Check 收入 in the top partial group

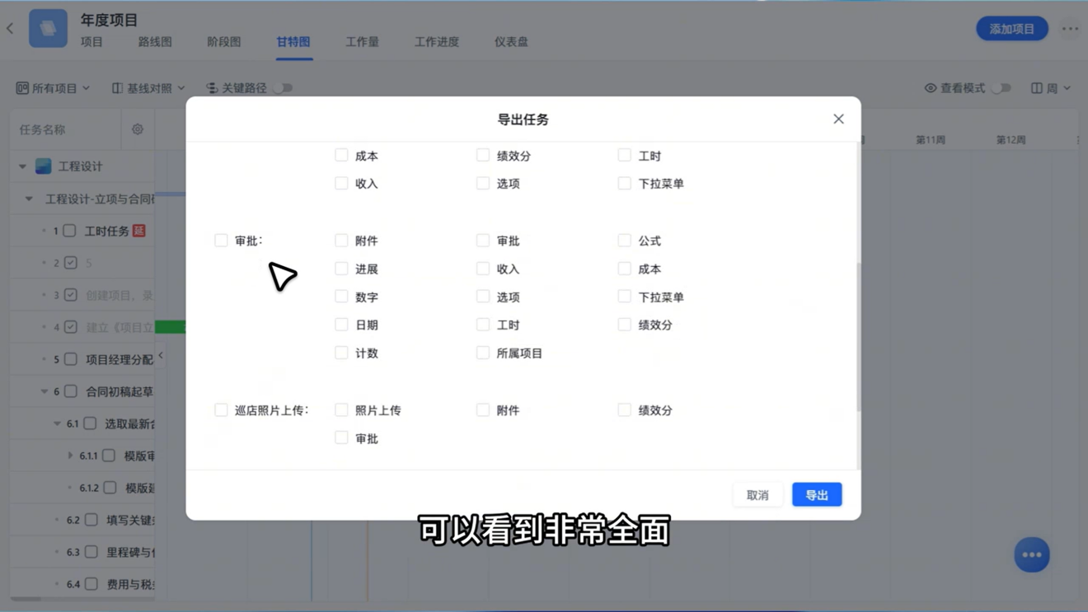click(341, 183)
